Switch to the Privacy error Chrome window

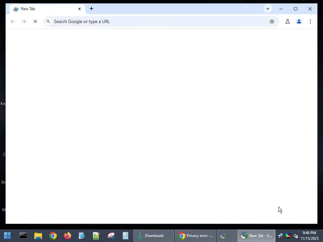tap(196, 236)
